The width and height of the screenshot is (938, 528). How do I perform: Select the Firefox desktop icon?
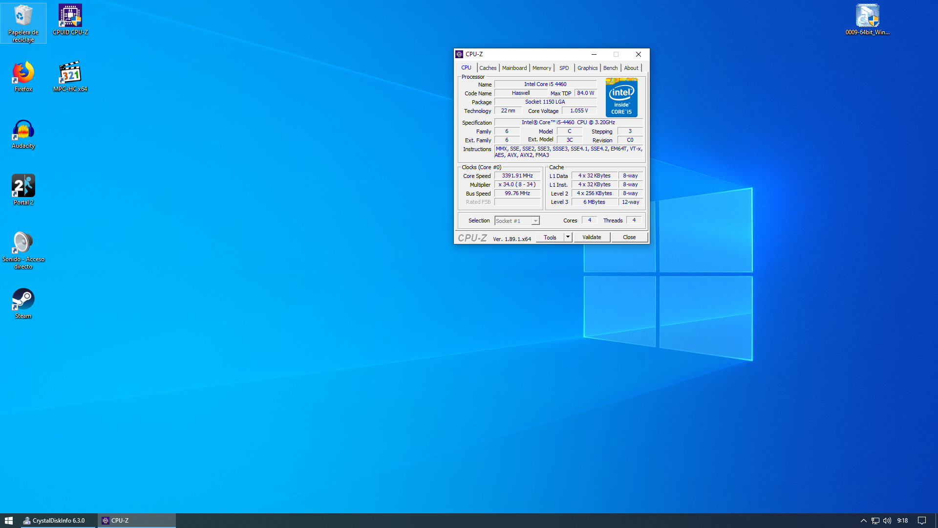[23, 76]
